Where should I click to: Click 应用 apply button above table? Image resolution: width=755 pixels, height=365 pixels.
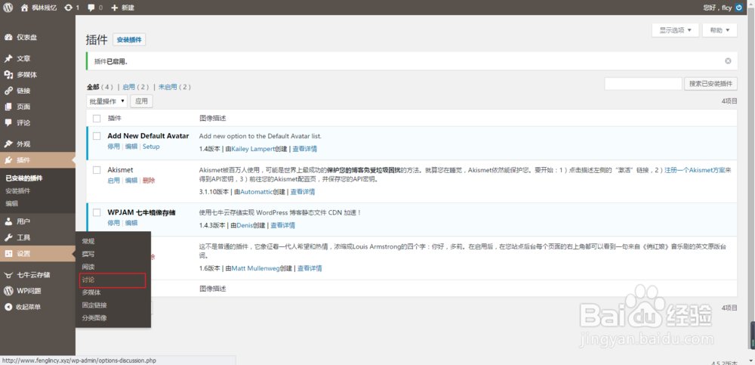[142, 101]
